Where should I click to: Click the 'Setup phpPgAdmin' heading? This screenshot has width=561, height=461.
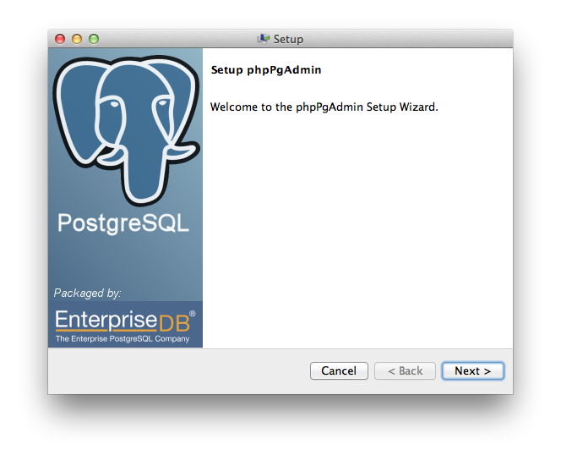(x=265, y=69)
